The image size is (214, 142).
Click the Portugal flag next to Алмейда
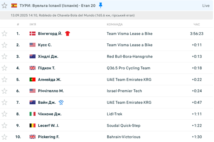click(33, 79)
